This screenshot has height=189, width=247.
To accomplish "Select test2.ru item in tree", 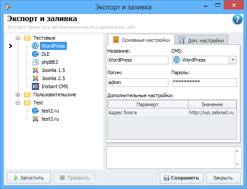I will (x=50, y=111).
